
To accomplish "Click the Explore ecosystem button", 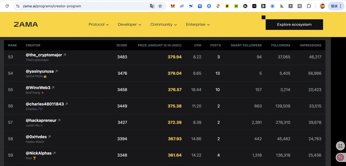I will tap(294, 24).
